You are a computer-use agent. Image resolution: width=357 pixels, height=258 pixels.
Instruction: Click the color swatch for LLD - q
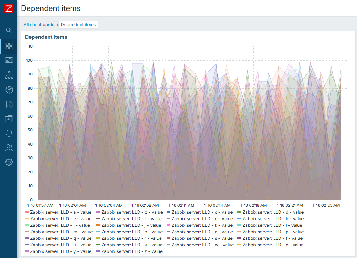(x=27, y=238)
